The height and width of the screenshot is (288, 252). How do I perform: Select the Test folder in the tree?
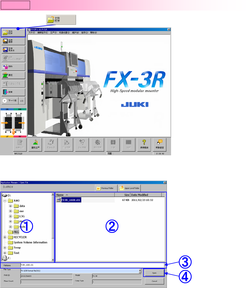coord(14,253)
